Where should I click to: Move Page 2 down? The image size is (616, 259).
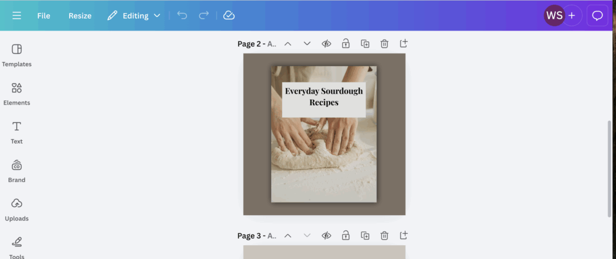[x=307, y=43]
